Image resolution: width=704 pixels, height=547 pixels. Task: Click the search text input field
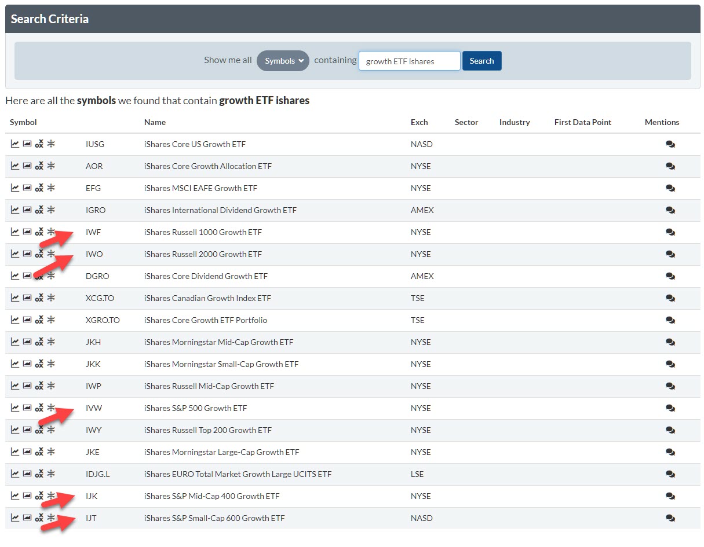pos(410,61)
